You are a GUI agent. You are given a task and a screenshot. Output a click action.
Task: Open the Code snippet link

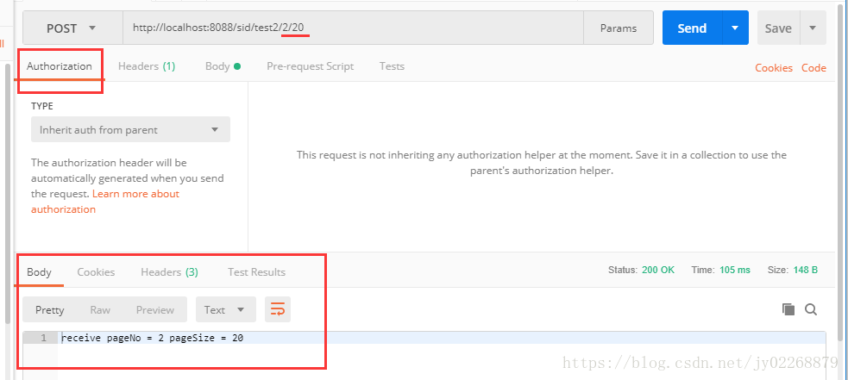pyautogui.click(x=813, y=68)
